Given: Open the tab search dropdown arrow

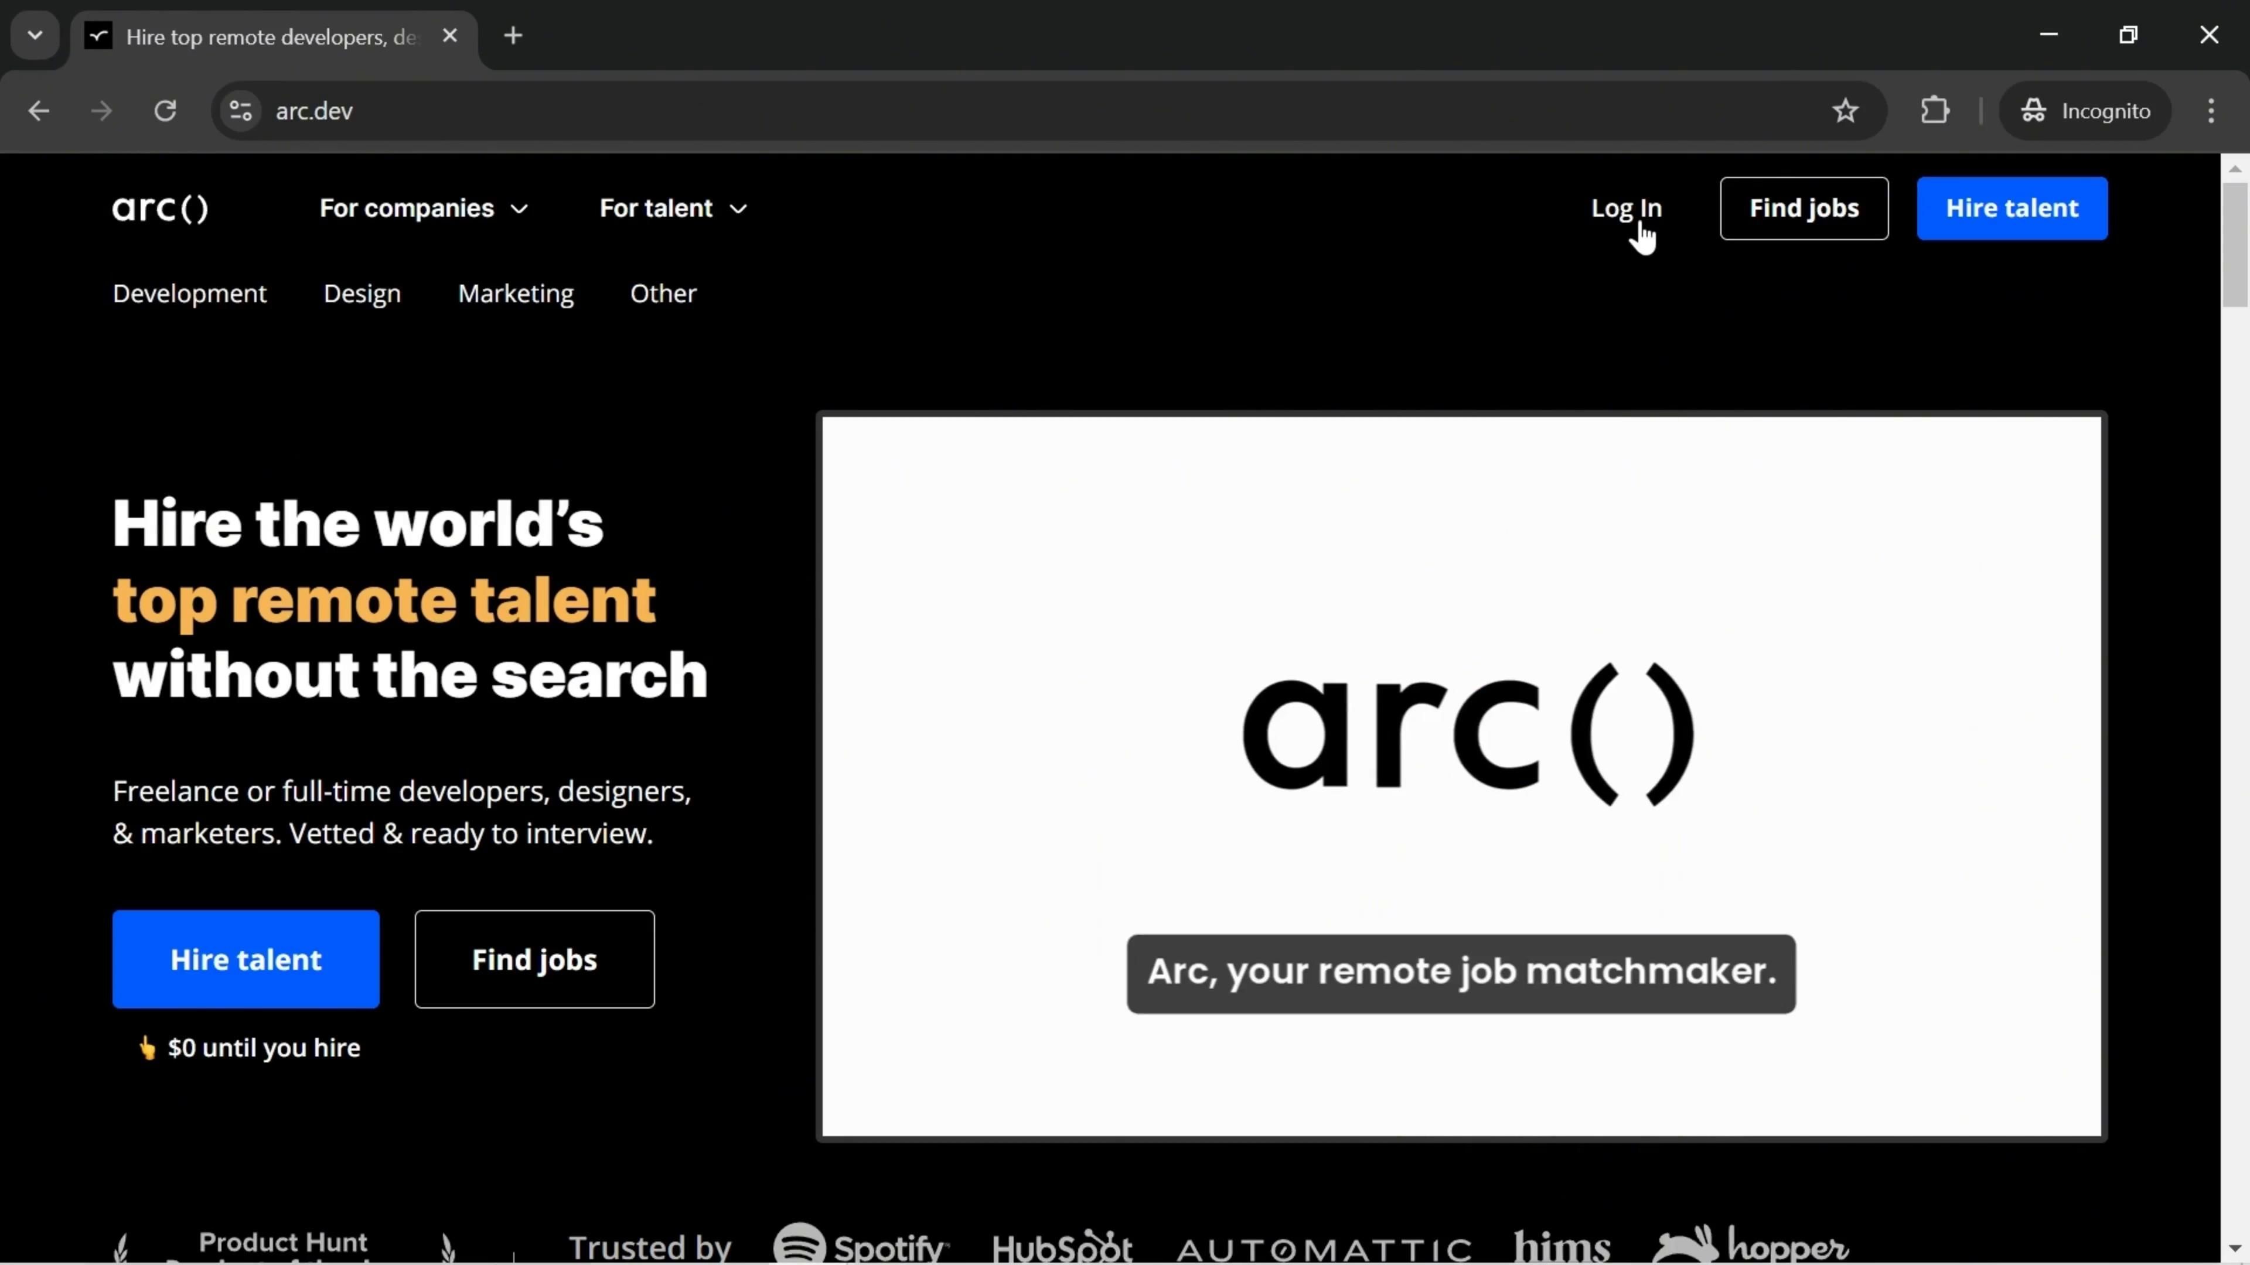Looking at the screenshot, I should click(x=35, y=36).
